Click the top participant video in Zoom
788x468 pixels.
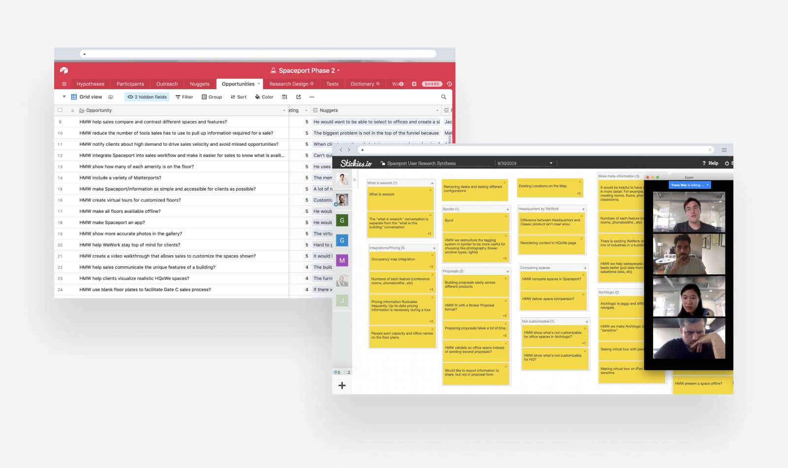coord(689,212)
